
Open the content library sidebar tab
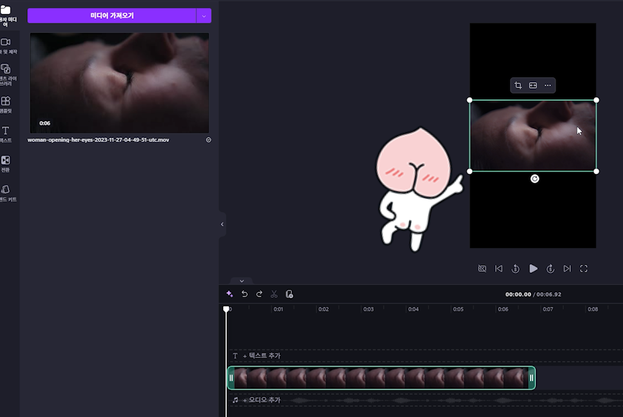[x=7, y=74]
